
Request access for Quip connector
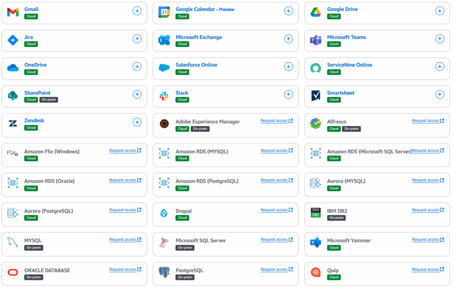[x=428, y=270]
